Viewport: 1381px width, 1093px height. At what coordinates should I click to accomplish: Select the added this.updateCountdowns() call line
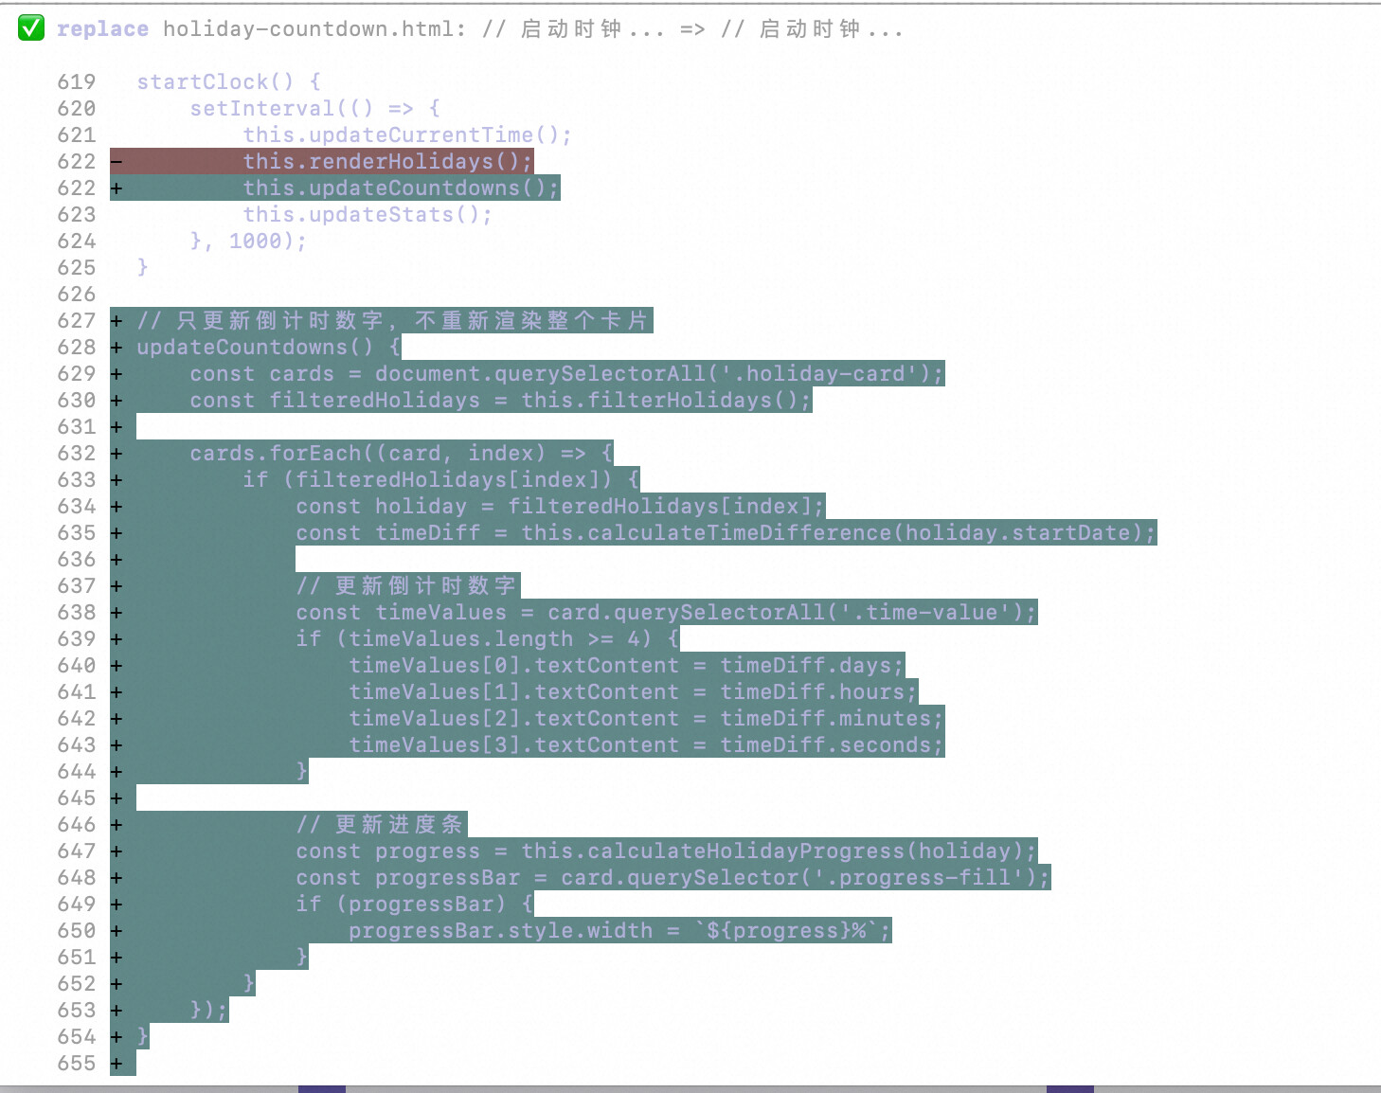[x=400, y=188]
